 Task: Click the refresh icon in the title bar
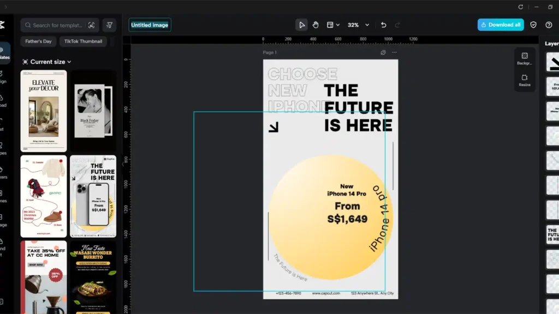coord(520,7)
